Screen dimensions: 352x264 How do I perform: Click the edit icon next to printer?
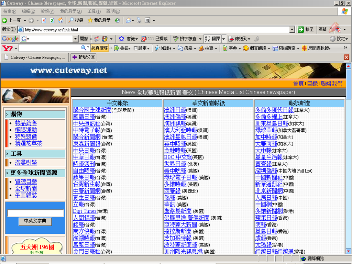coord(147,20)
